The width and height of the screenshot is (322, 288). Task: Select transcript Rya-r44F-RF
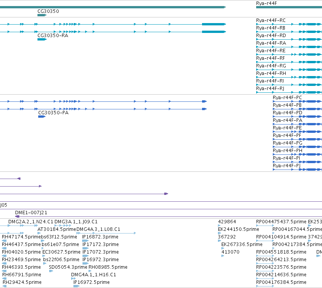(x=271, y=58)
